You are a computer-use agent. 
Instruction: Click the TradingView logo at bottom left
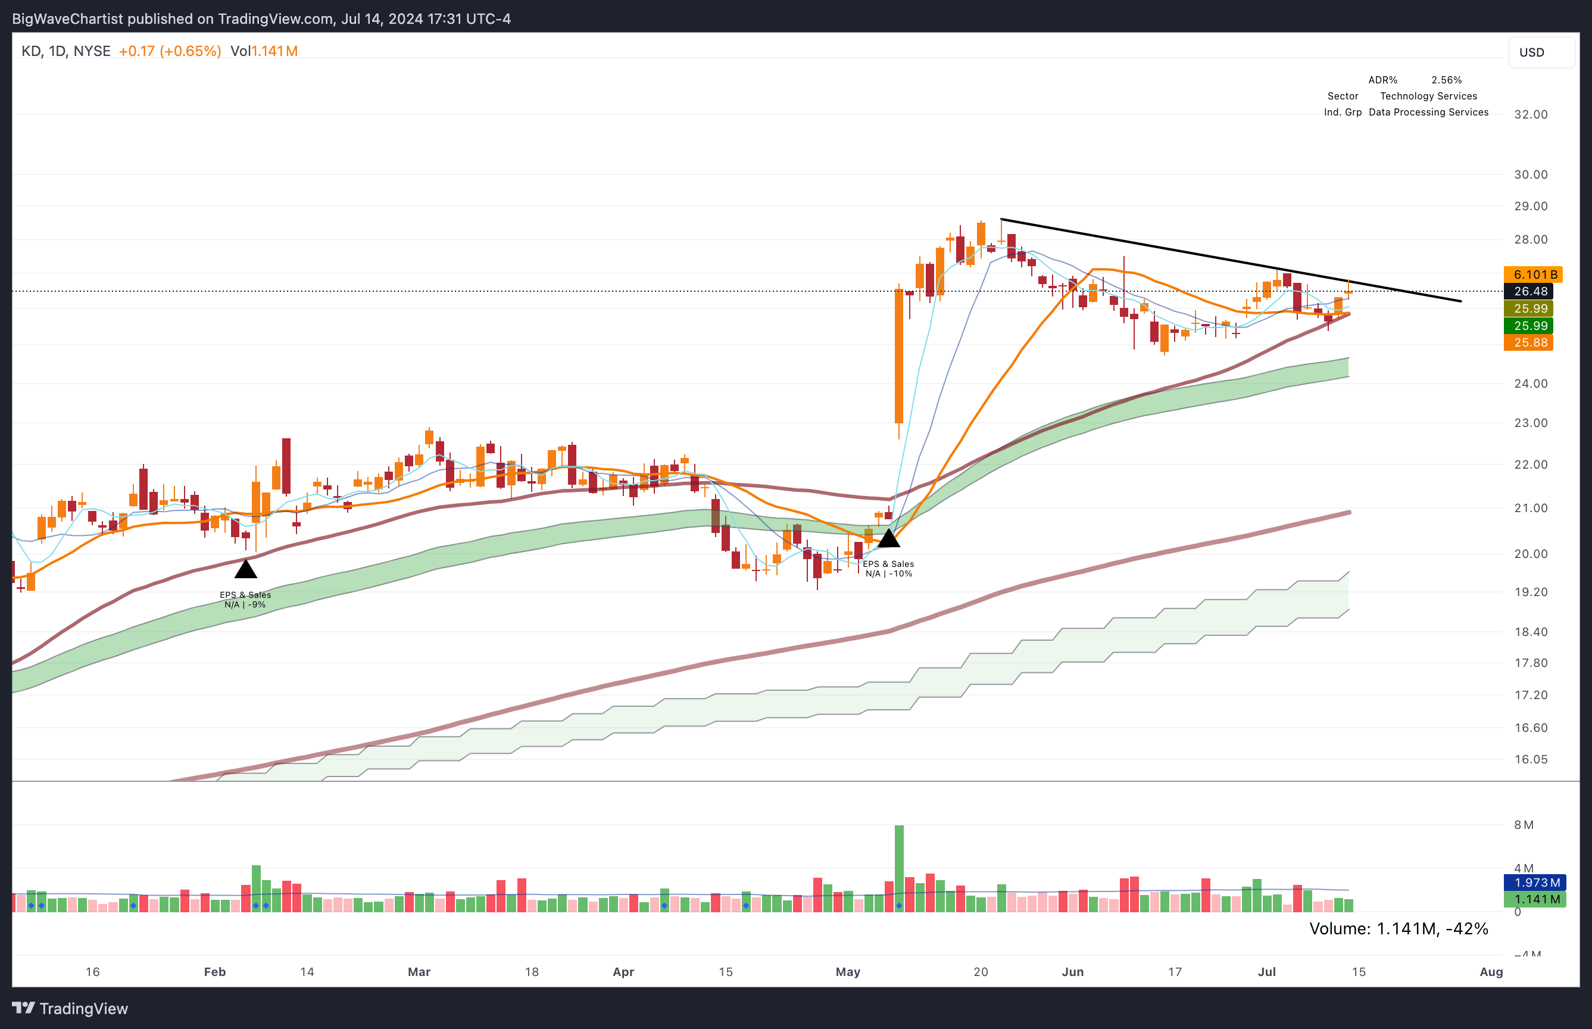pyautogui.click(x=70, y=1008)
